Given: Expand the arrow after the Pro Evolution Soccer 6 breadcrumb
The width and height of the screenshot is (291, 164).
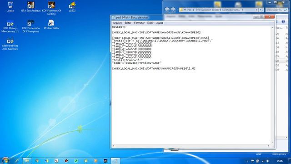Looking at the screenshot, I should click(242, 10).
